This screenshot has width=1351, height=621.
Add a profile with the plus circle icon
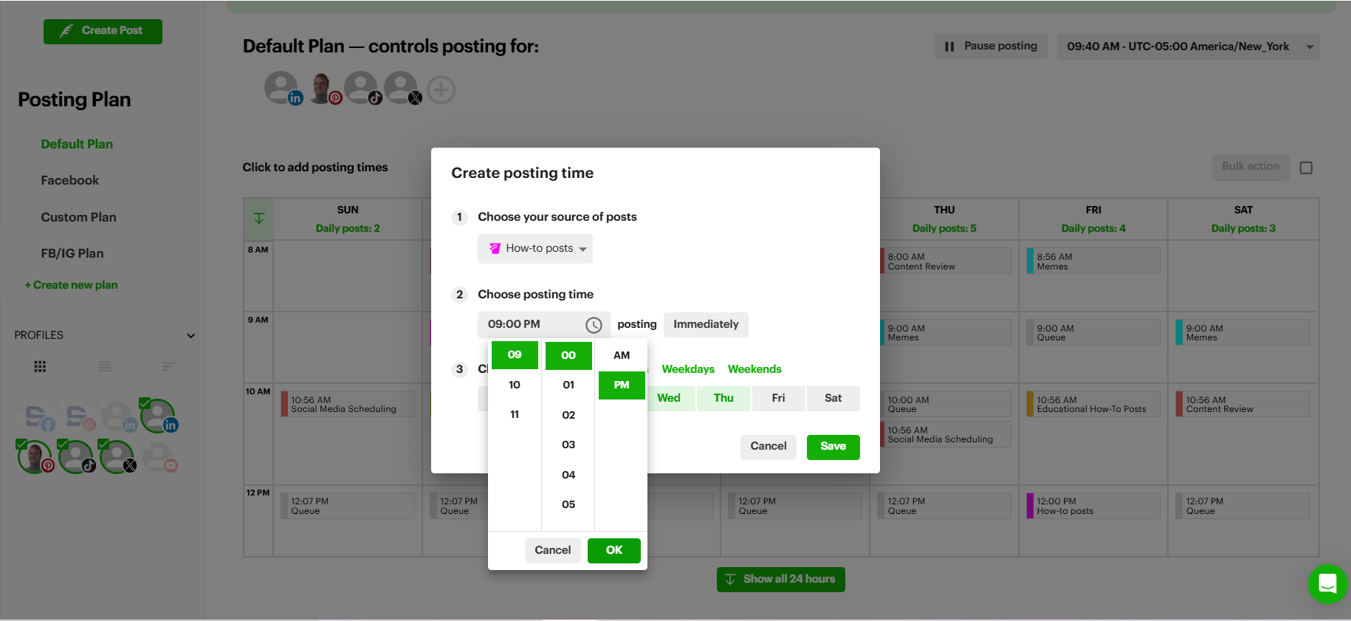[x=441, y=89]
